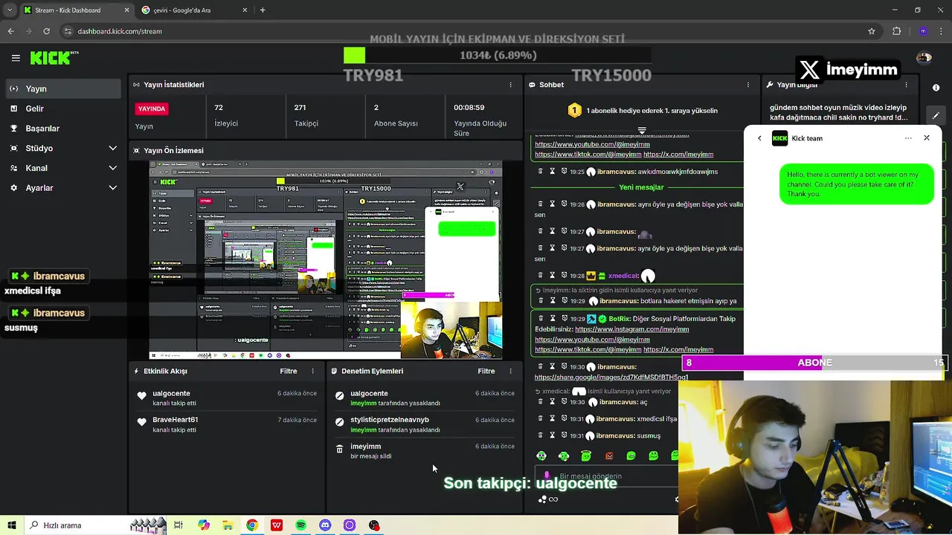
Task: Close the Kick team chat popup
Action: pyautogui.click(x=927, y=138)
